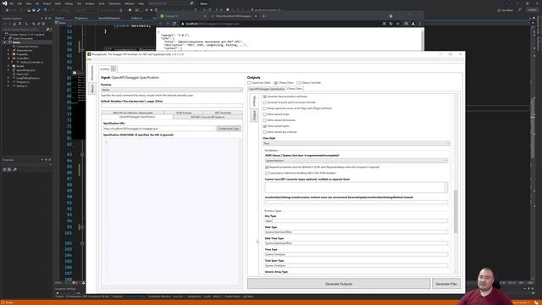Check Always generate enums as bit flags
542x305 pixels.
coord(265,108)
